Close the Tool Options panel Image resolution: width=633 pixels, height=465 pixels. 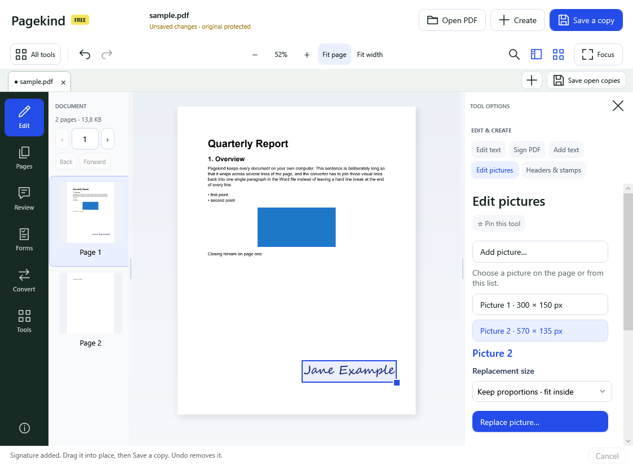click(x=618, y=106)
